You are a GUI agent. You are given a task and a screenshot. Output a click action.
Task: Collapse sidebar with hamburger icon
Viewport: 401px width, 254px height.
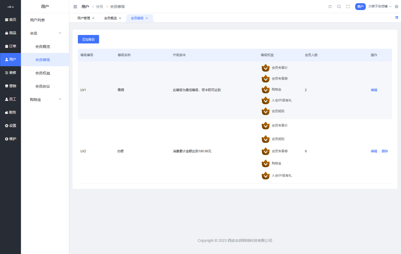75,7
